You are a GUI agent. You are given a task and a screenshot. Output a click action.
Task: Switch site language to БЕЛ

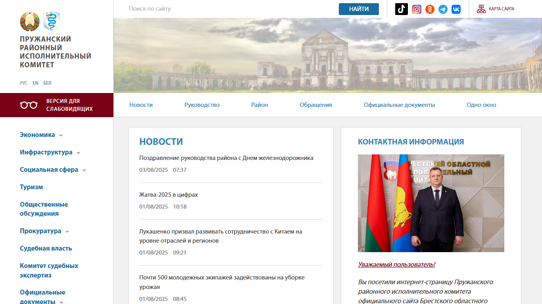[x=47, y=83]
